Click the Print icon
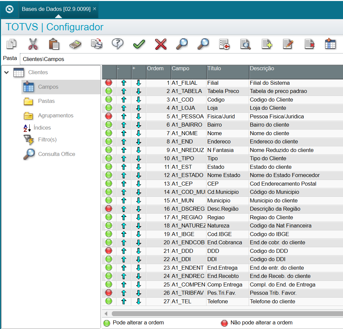343x329 pixels. click(97, 44)
